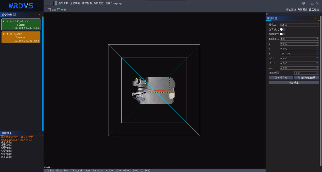
Task: Click the 管理员密码为空 warning message
Action: click(x=17, y=137)
